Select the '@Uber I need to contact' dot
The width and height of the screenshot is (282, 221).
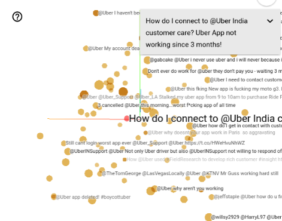(x=207, y=80)
